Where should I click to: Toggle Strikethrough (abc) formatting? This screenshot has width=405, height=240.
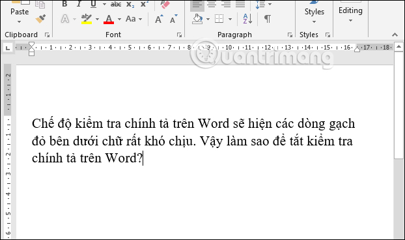pyautogui.click(x=116, y=4)
